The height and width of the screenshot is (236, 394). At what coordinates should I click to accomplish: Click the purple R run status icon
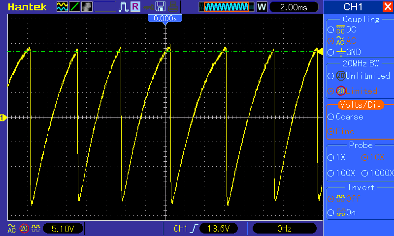point(136,6)
